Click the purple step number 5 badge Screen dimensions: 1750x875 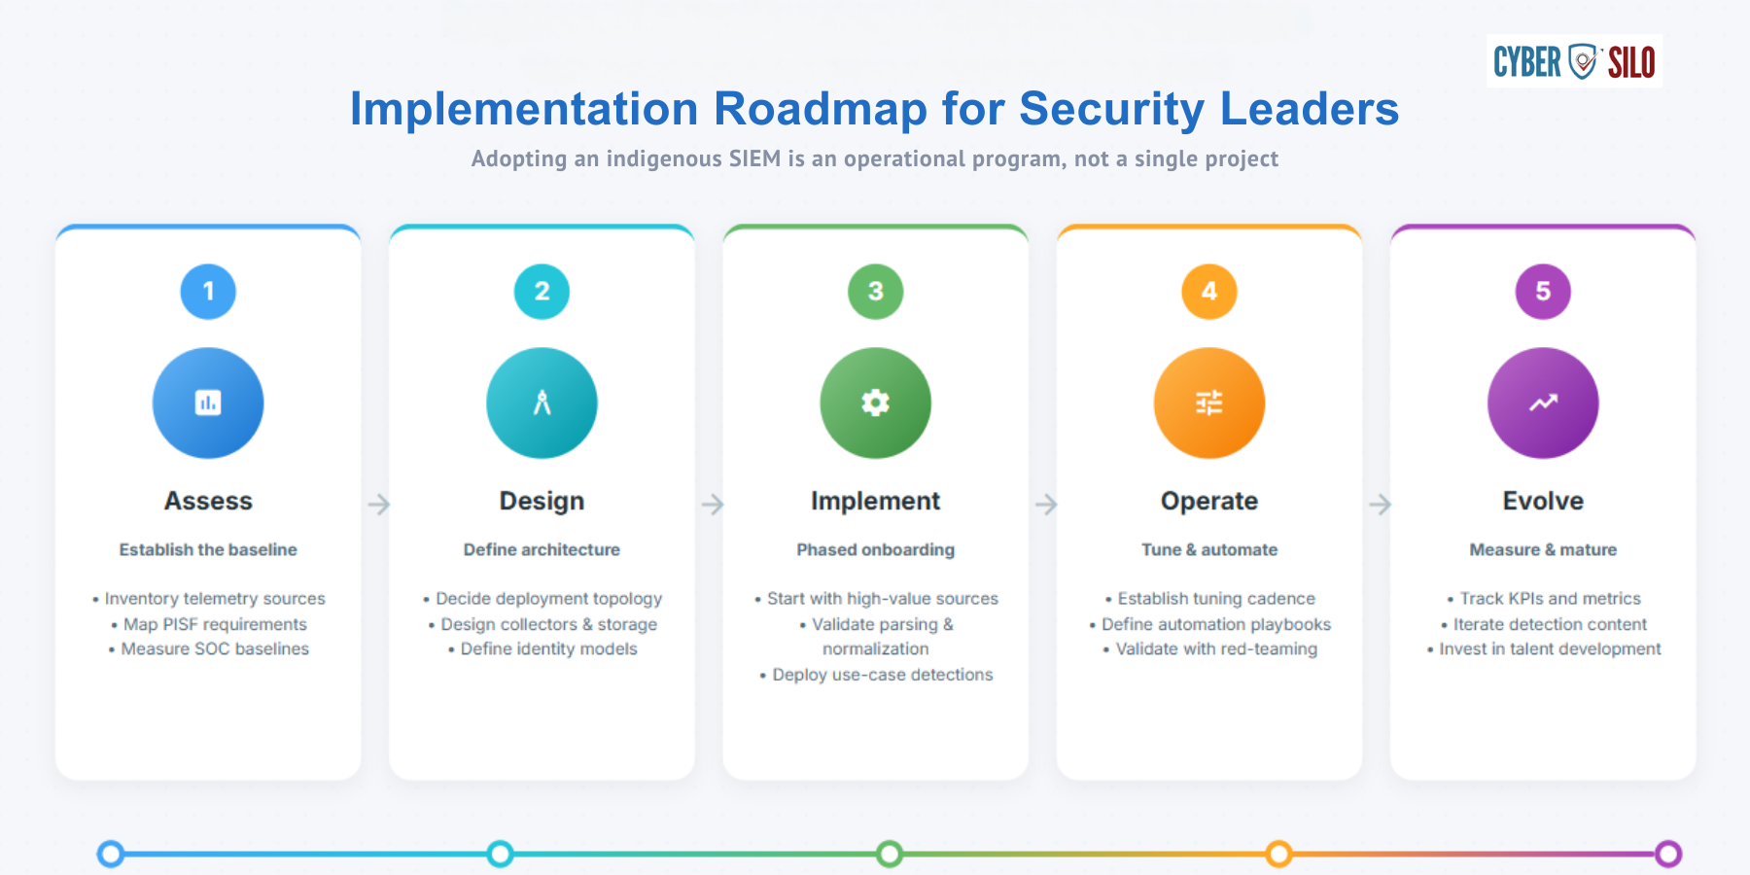click(1543, 291)
